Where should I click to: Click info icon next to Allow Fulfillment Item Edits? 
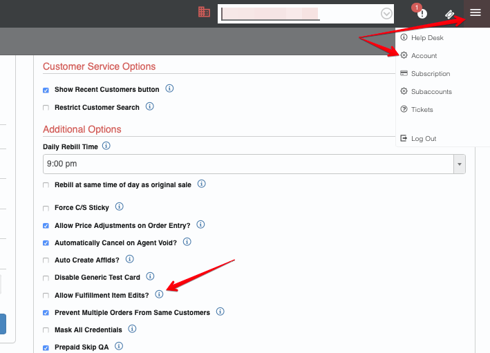[159, 294]
